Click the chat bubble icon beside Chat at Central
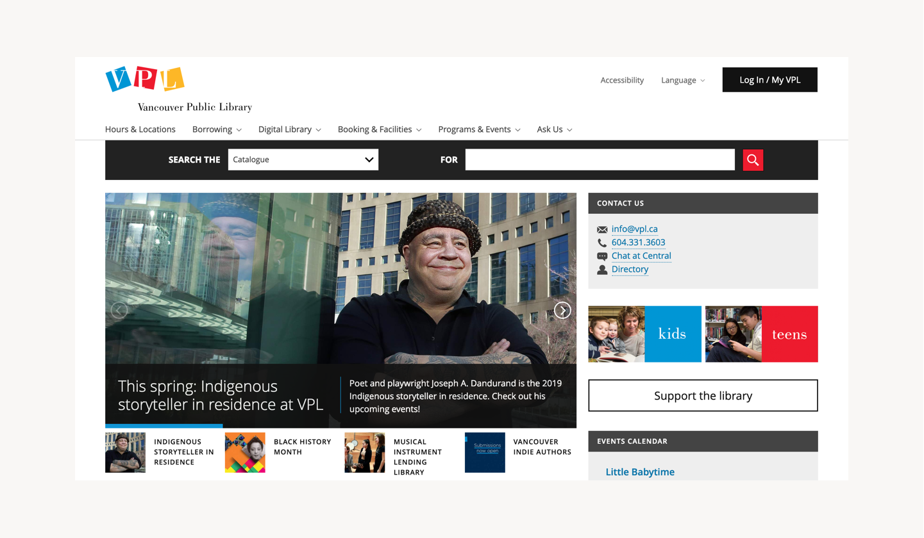This screenshot has height=538, width=924. [x=602, y=256]
